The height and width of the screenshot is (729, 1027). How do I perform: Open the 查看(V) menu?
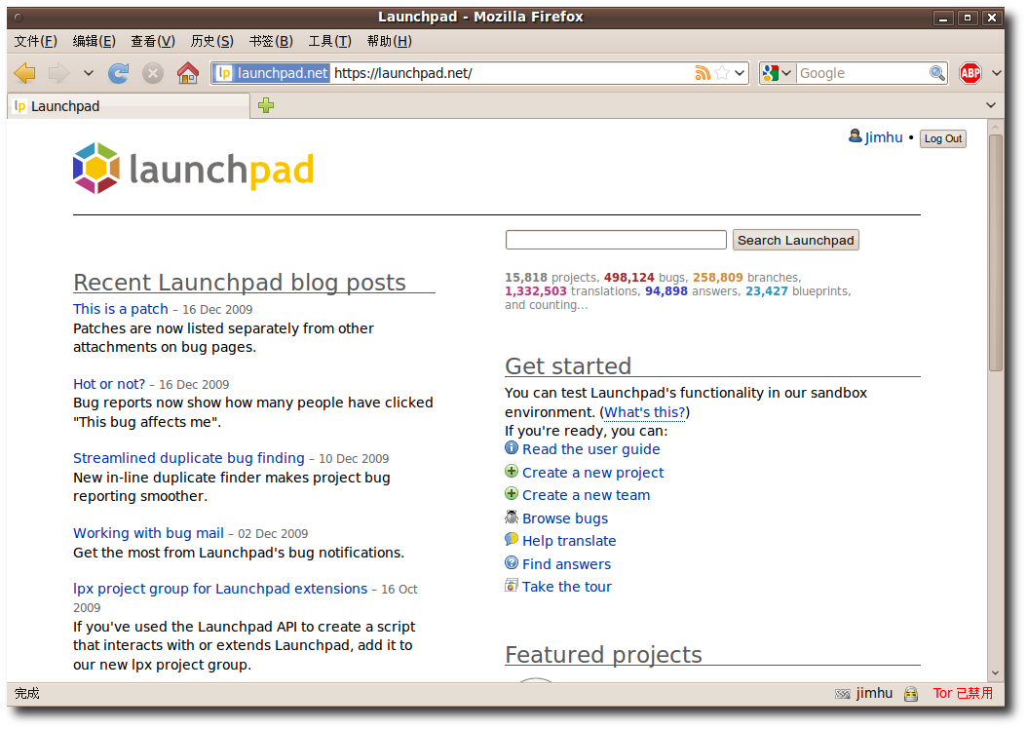tap(153, 41)
